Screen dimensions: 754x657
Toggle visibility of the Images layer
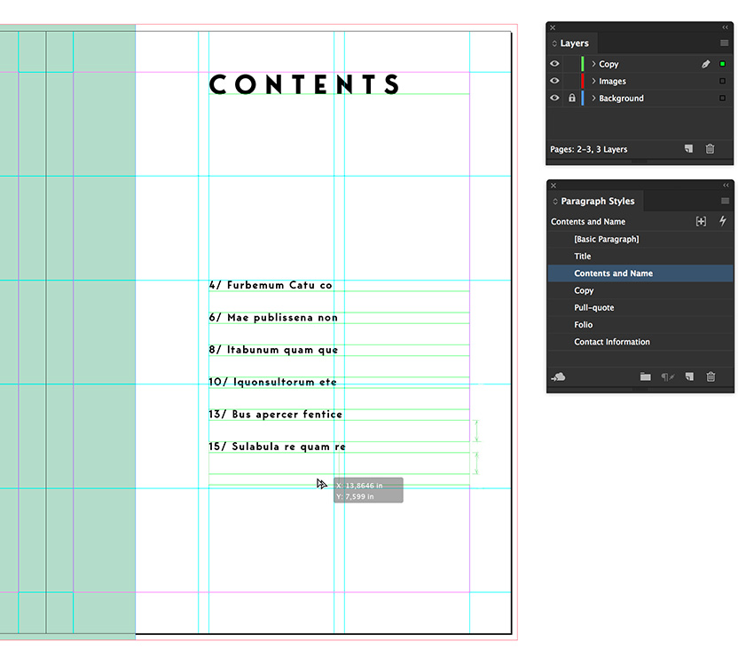[x=554, y=81]
